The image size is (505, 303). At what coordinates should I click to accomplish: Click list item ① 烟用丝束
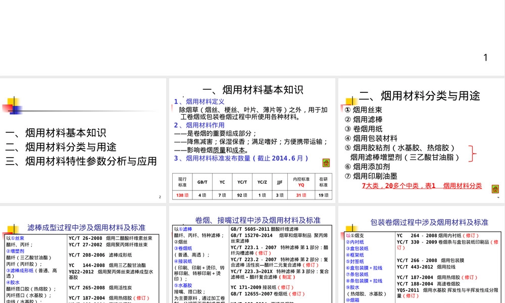pos(363,110)
